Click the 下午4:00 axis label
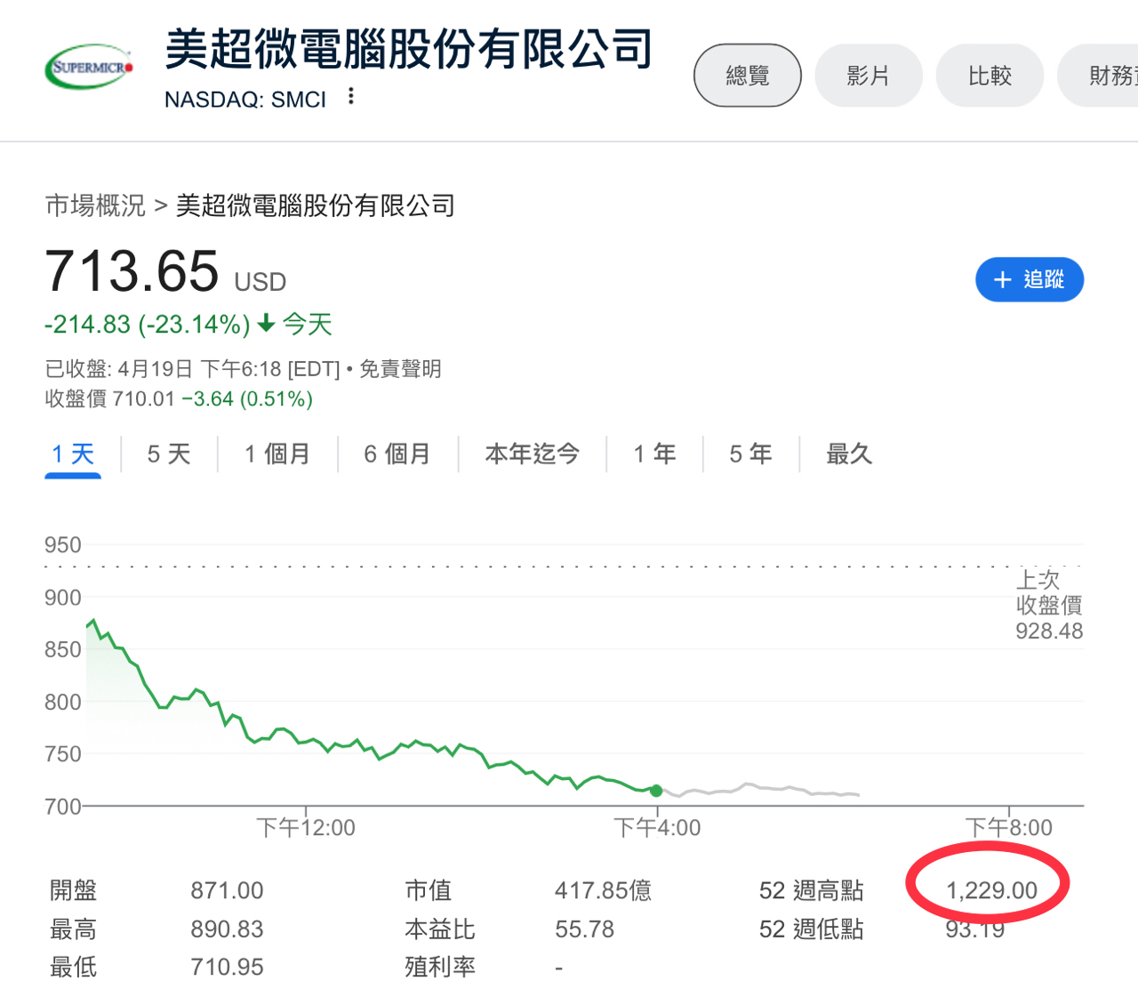The height and width of the screenshot is (997, 1138). pos(657,828)
